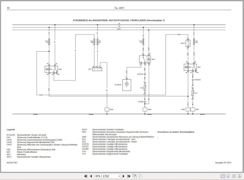Go to the first page
The width and height of the screenshot is (244, 180).
point(85,176)
